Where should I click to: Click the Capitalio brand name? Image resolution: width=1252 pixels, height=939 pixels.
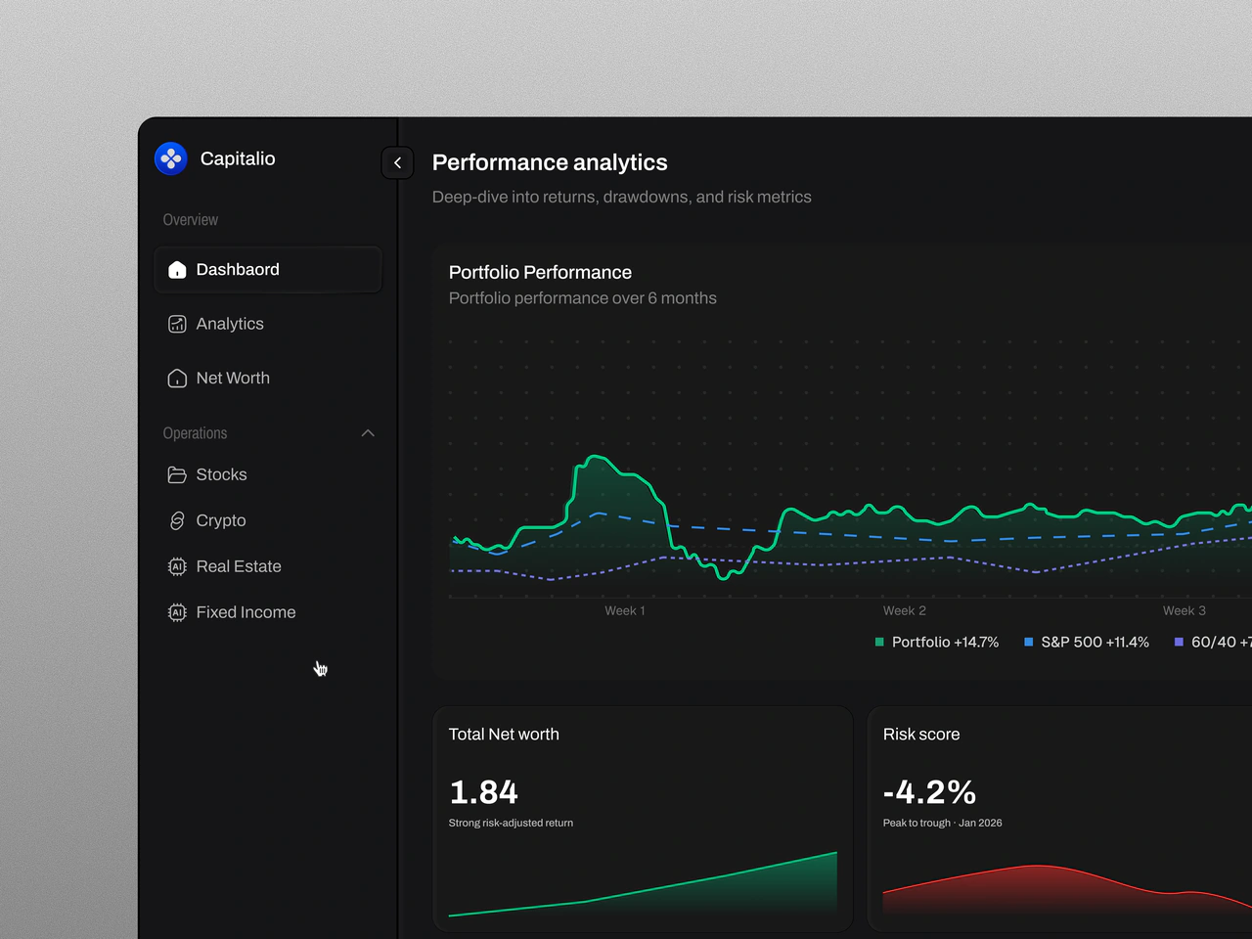pos(238,158)
